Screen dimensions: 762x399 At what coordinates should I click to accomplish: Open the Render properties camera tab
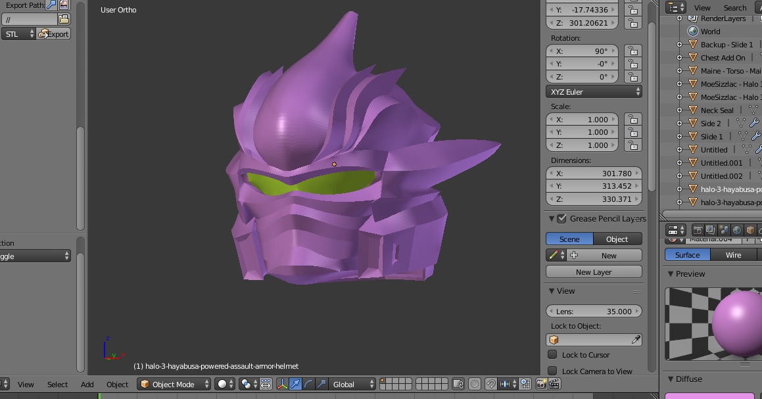tap(698, 230)
